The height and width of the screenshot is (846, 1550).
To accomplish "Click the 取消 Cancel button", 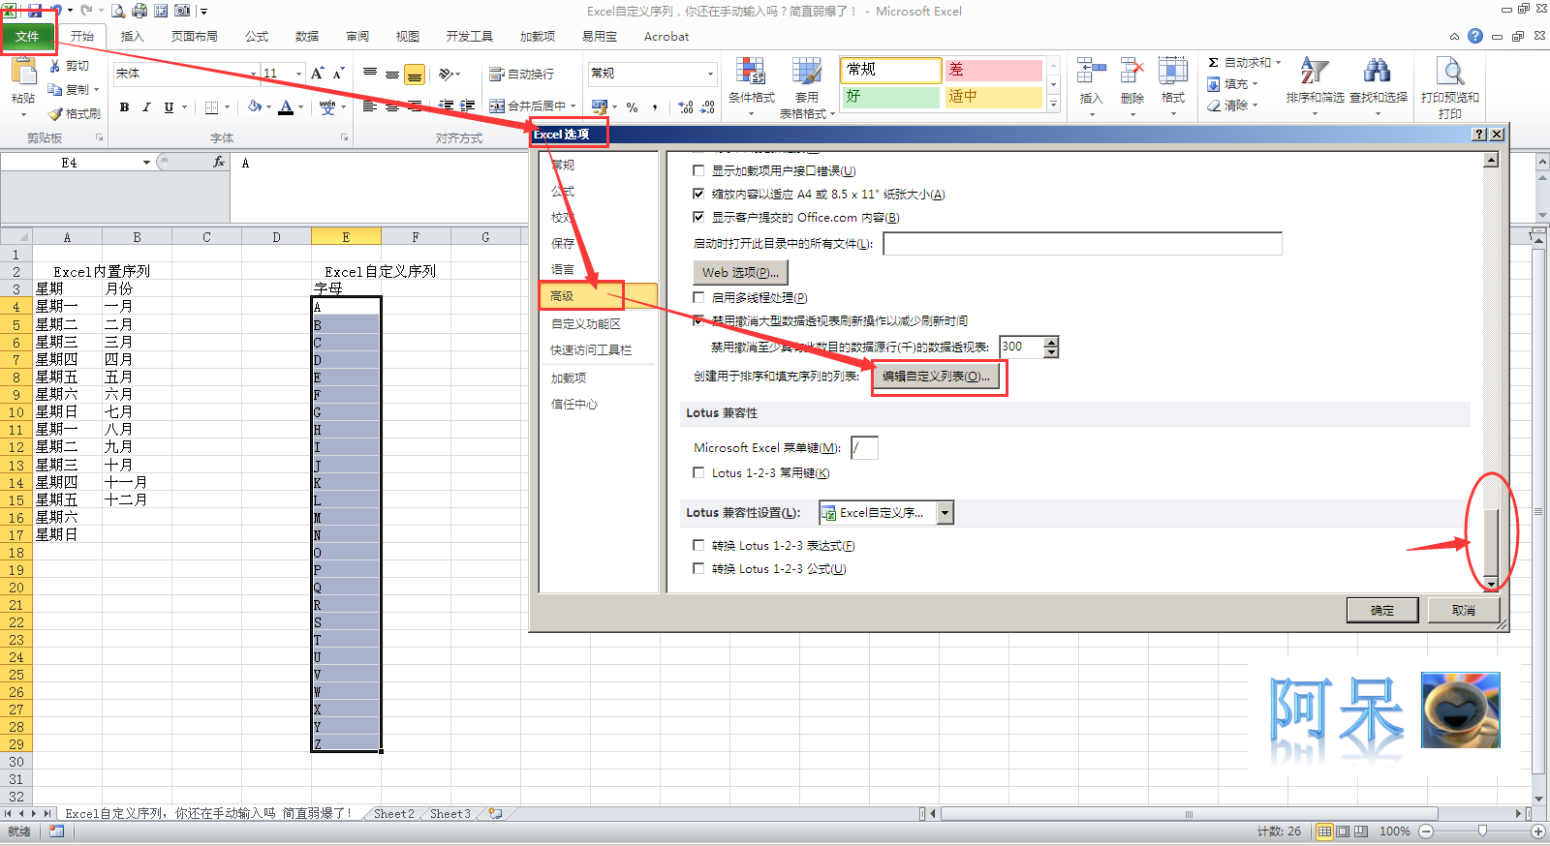I will [1464, 610].
